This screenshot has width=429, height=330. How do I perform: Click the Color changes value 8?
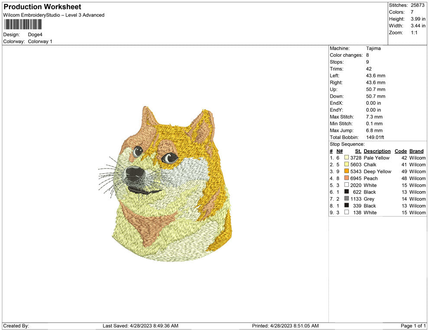coord(367,55)
